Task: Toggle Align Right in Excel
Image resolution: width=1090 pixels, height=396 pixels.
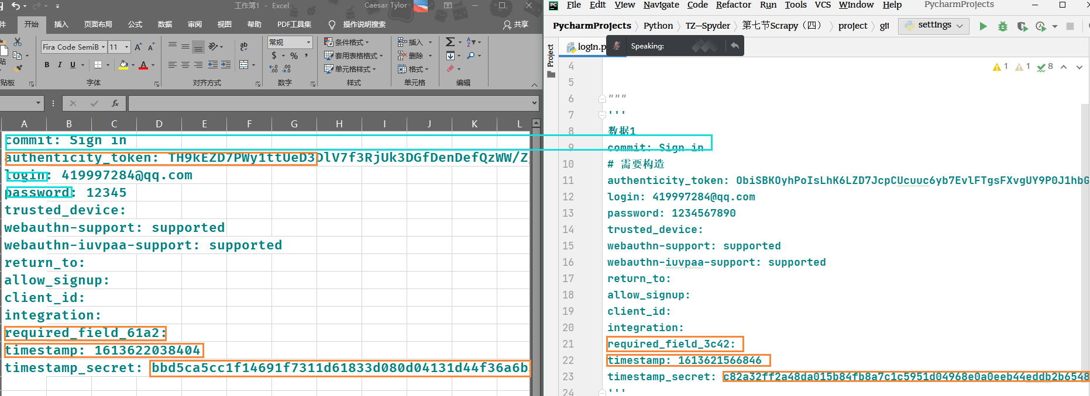Action: point(198,65)
